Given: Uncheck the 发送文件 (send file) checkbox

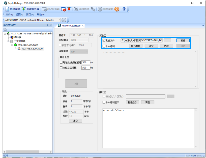Looking at the screenshot, I should pyautogui.click(x=104, y=40).
